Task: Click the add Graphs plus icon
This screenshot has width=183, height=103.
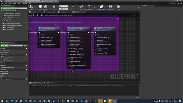Action: (26, 48)
